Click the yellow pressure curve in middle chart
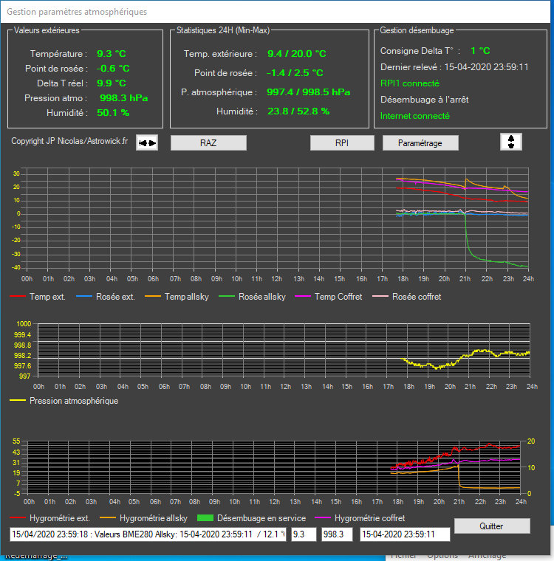This screenshot has width=554, height=561. [465, 356]
